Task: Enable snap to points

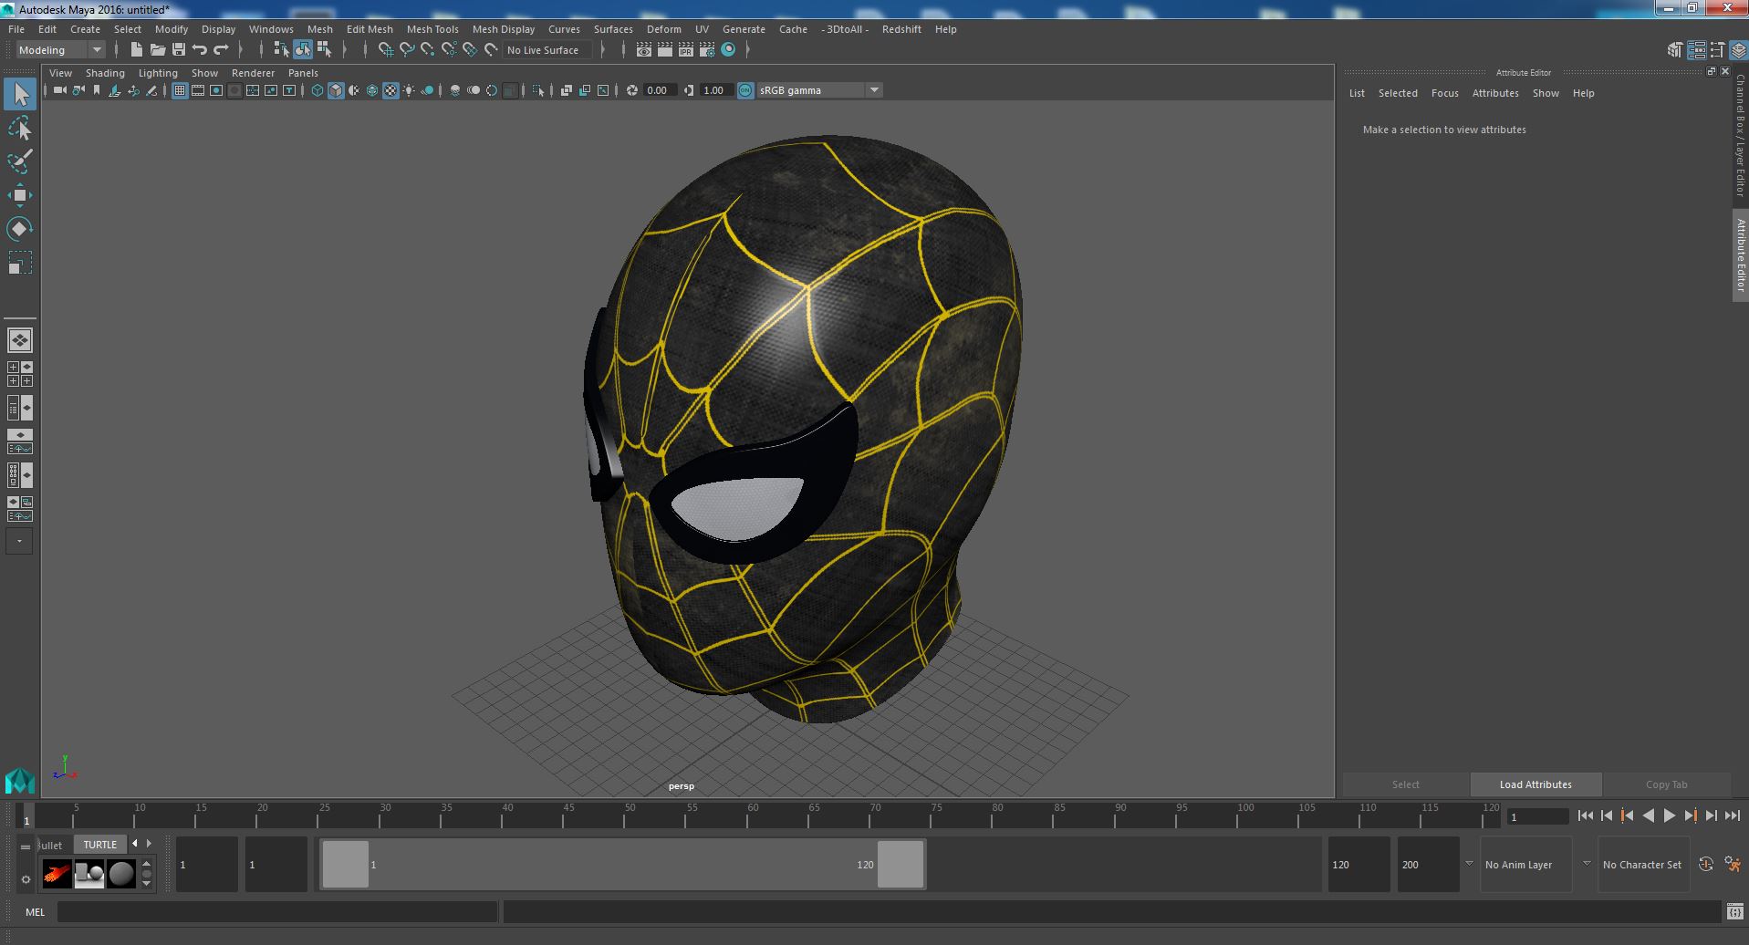Action: click(x=428, y=50)
